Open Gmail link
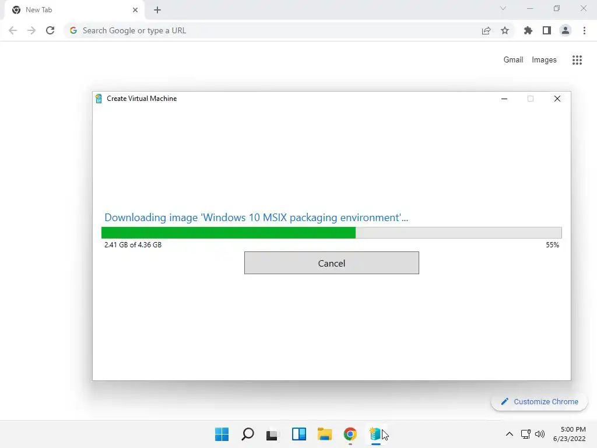The image size is (597, 448). (513, 60)
